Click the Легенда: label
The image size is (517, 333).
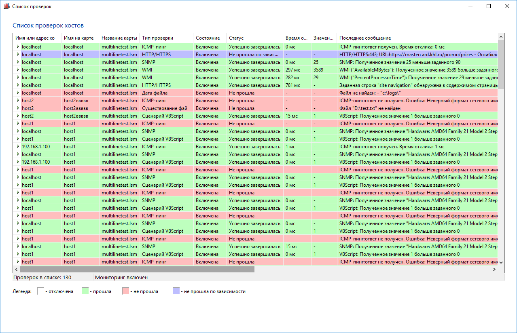click(22, 291)
